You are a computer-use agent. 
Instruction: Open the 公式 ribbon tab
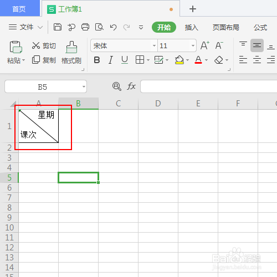point(260,27)
